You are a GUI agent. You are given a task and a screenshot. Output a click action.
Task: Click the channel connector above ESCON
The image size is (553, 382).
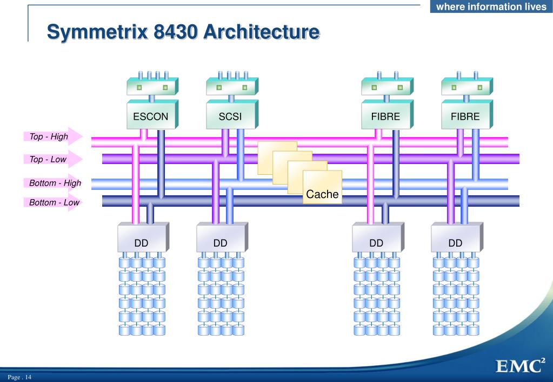pyautogui.click(x=152, y=84)
